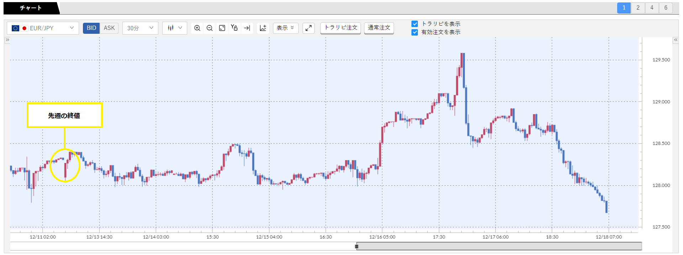Click the chart time range scrollbar thumb
The width and height of the screenshot is (683, 255).
[499, 246]
